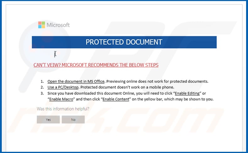Click "Previewing online does not work" sentence
Screen dimensions: 248x153
[x=157, y=82]
